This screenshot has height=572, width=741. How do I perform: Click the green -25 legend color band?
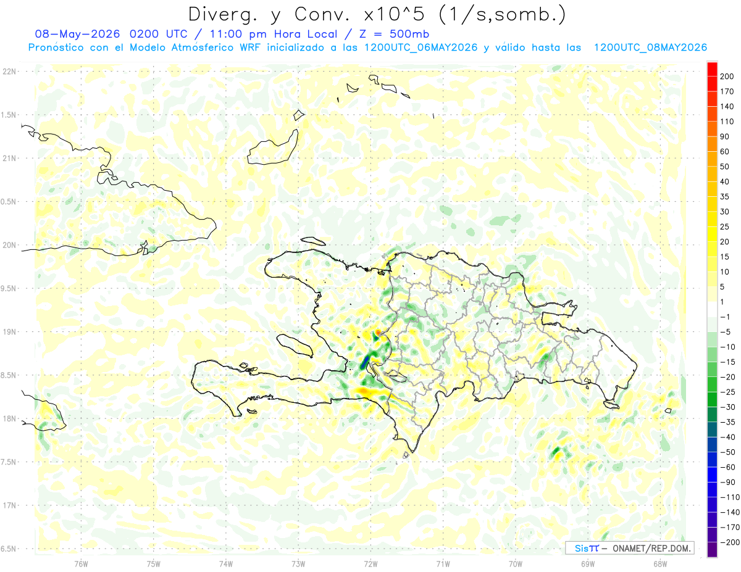click(x=713, y=399)
